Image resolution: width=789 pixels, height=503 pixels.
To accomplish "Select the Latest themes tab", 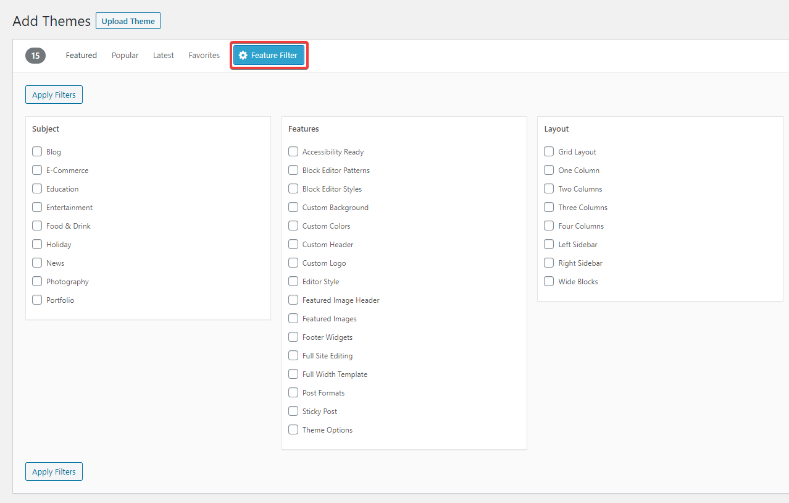I will point(164,56).
